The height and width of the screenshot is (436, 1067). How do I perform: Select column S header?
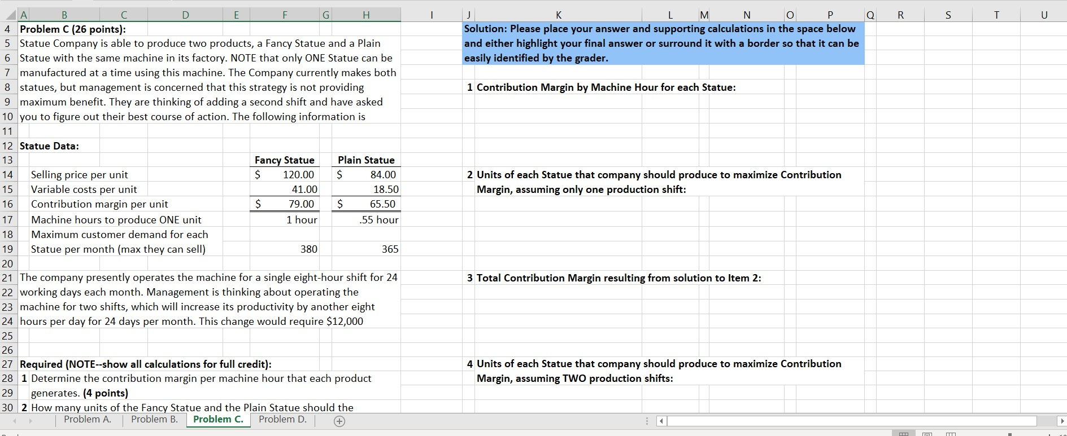point(948,16)
